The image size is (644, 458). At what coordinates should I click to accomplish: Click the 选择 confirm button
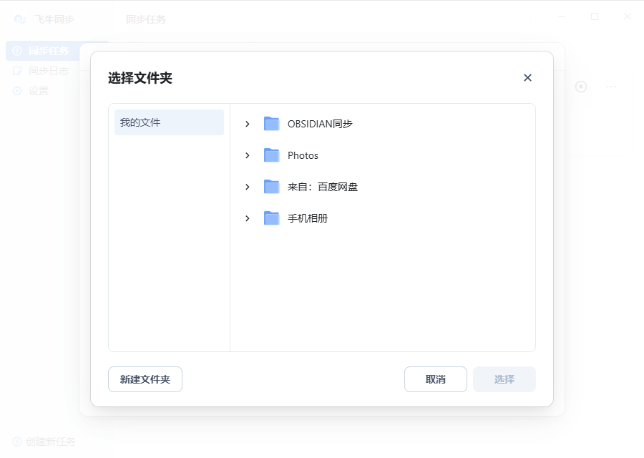[x=504, y=379]
